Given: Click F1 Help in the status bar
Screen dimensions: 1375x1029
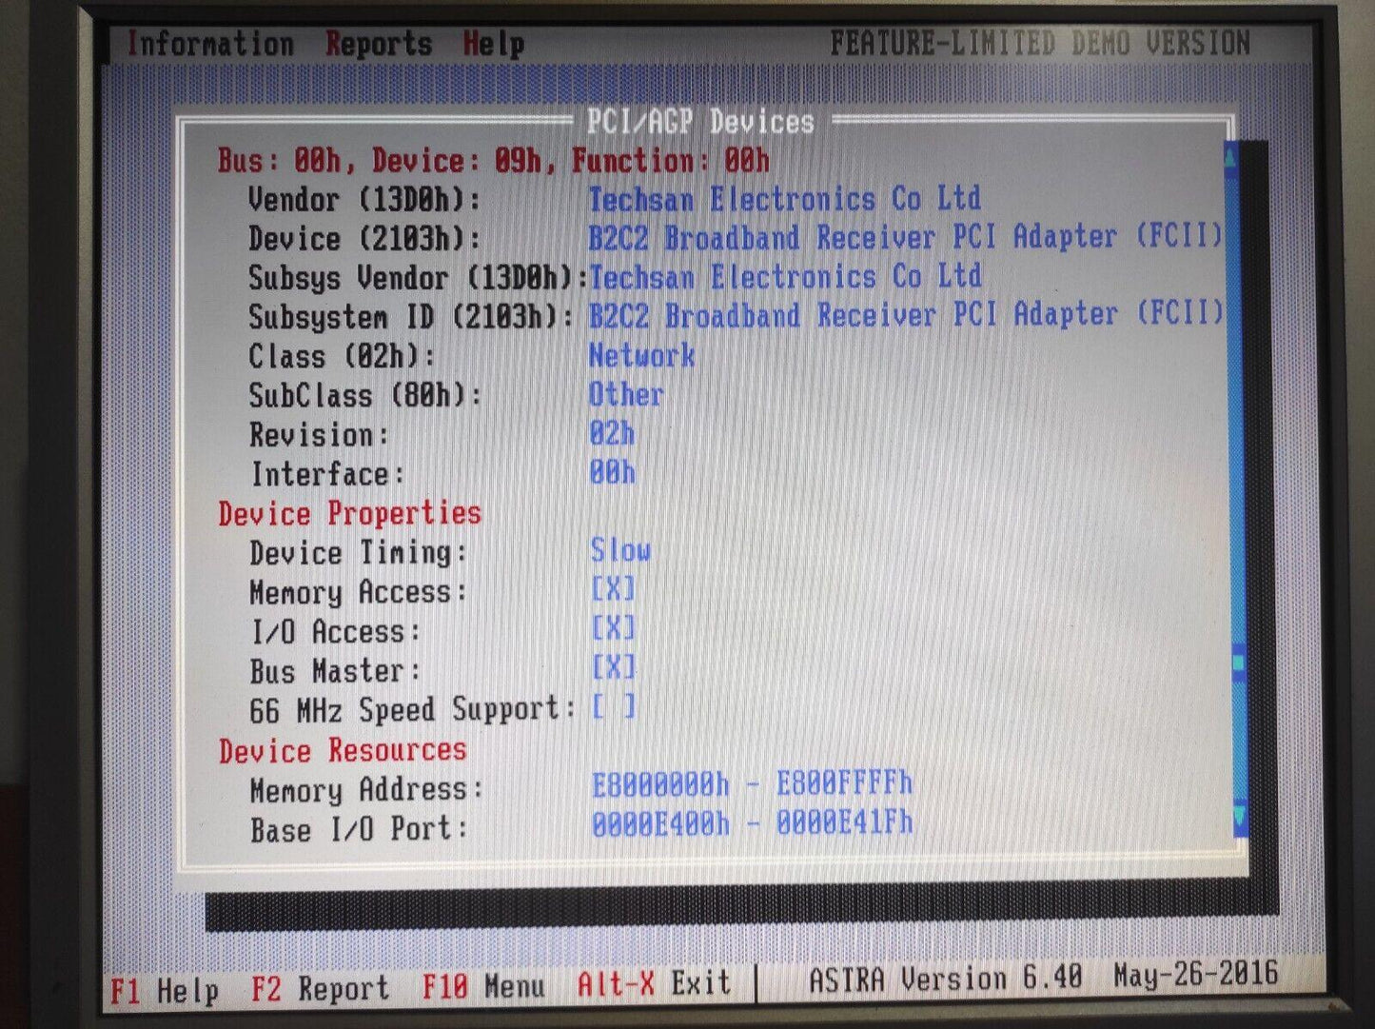Looking at the screenshot, I should pyautogui.click(x=164, y=990).
